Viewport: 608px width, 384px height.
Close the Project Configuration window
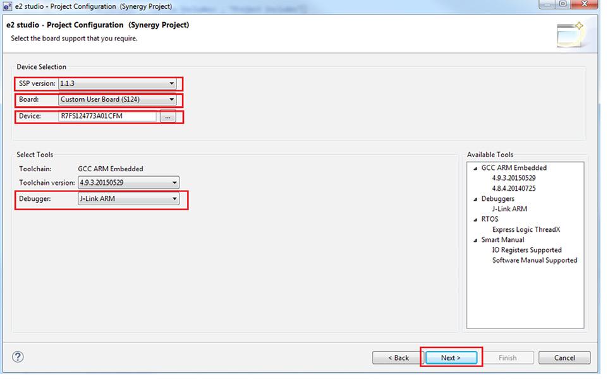click(x=585, y=4)
